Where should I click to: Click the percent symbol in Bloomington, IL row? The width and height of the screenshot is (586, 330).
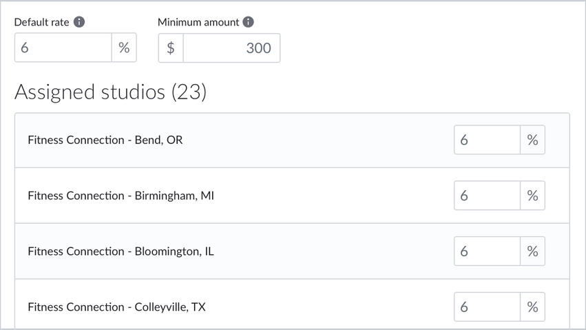point(532,251)
